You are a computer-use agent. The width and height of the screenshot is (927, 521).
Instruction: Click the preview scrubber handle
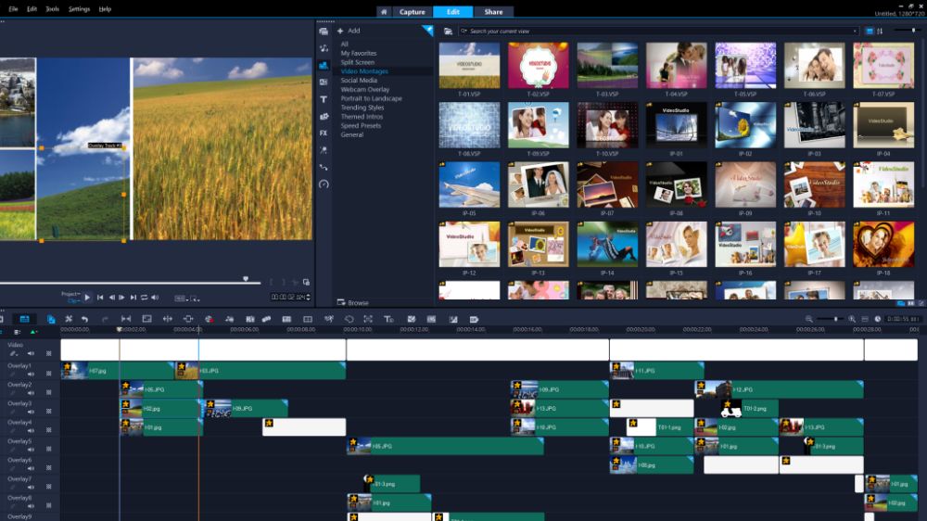[246, 279]
